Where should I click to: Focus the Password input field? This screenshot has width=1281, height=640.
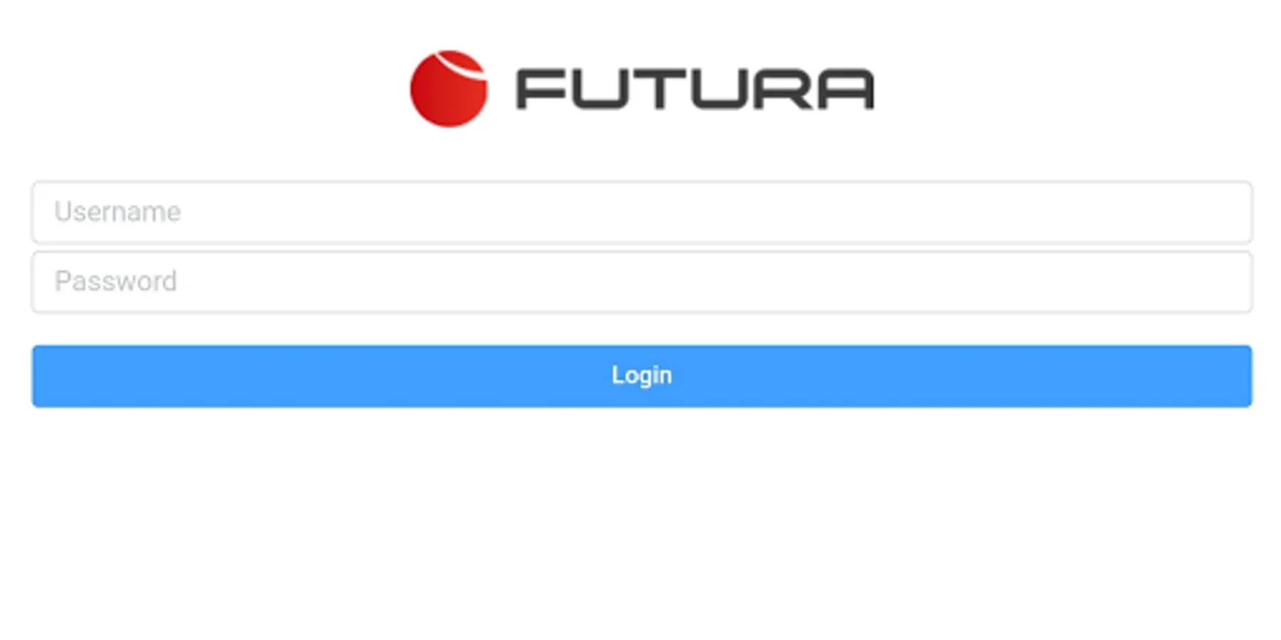642,282
